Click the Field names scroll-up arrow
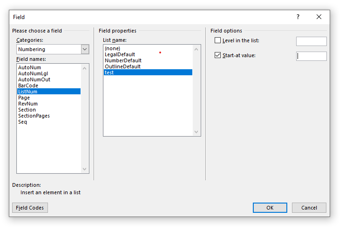Screen dimensions: 359x230 pos(84,68)
